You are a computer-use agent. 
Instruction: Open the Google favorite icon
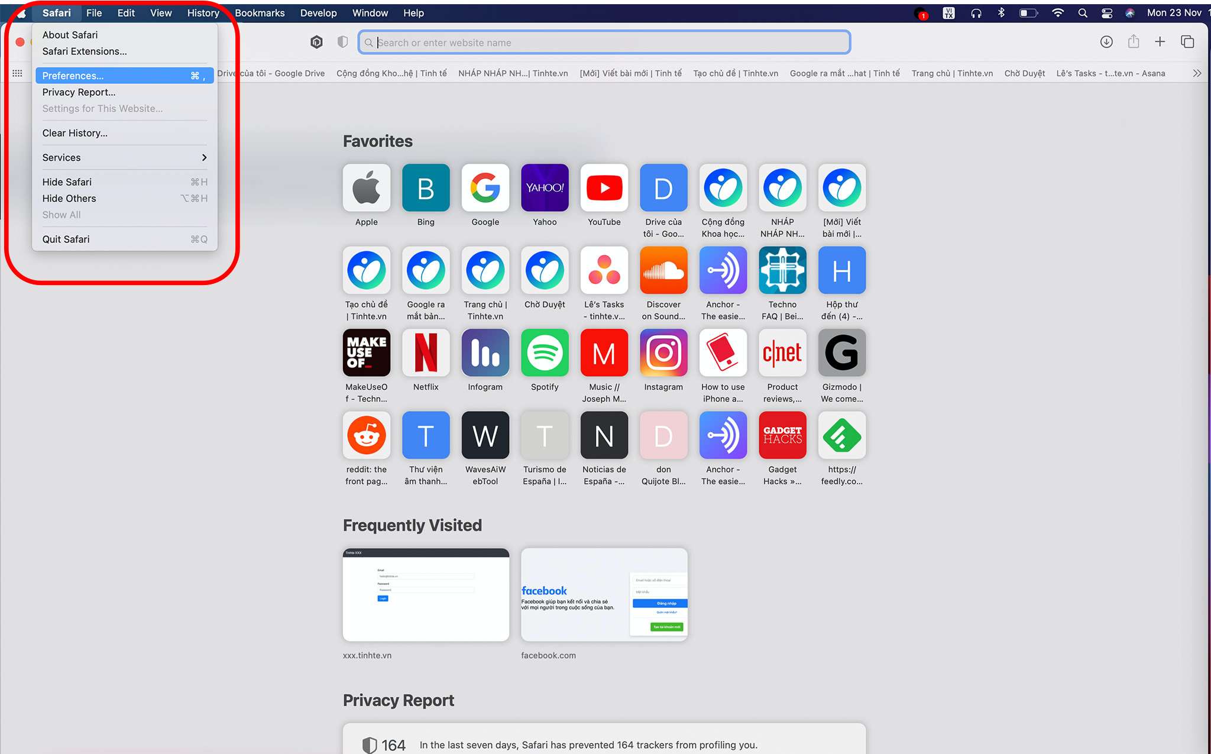coord(485,187)
